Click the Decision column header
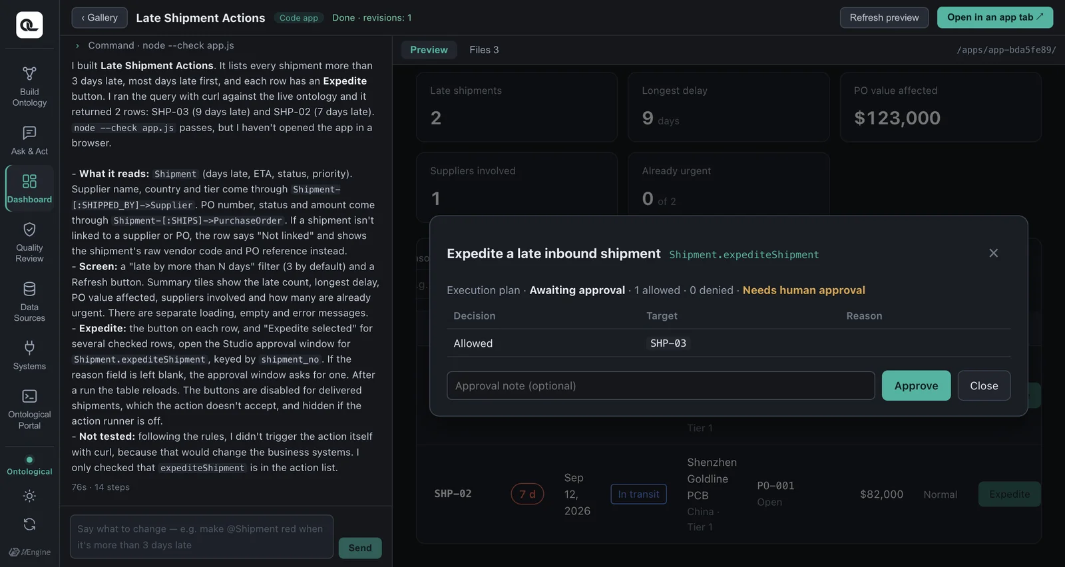This screenshot has width=1065, height=567. 474,316
